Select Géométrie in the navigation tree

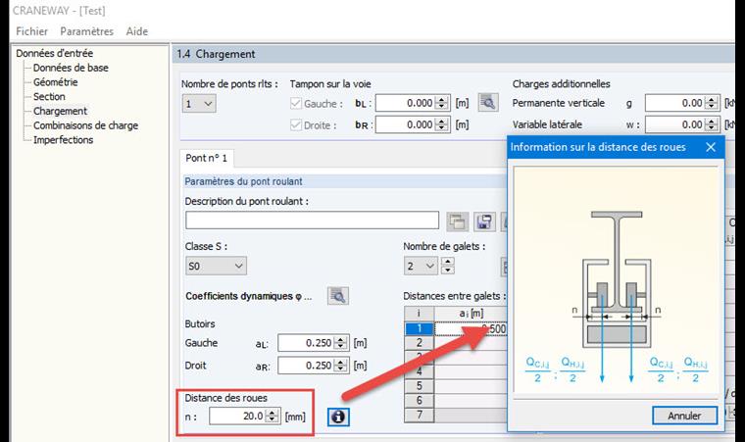point(55,82)
